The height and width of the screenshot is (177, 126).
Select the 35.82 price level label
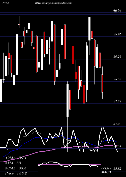tap(117, 169)
